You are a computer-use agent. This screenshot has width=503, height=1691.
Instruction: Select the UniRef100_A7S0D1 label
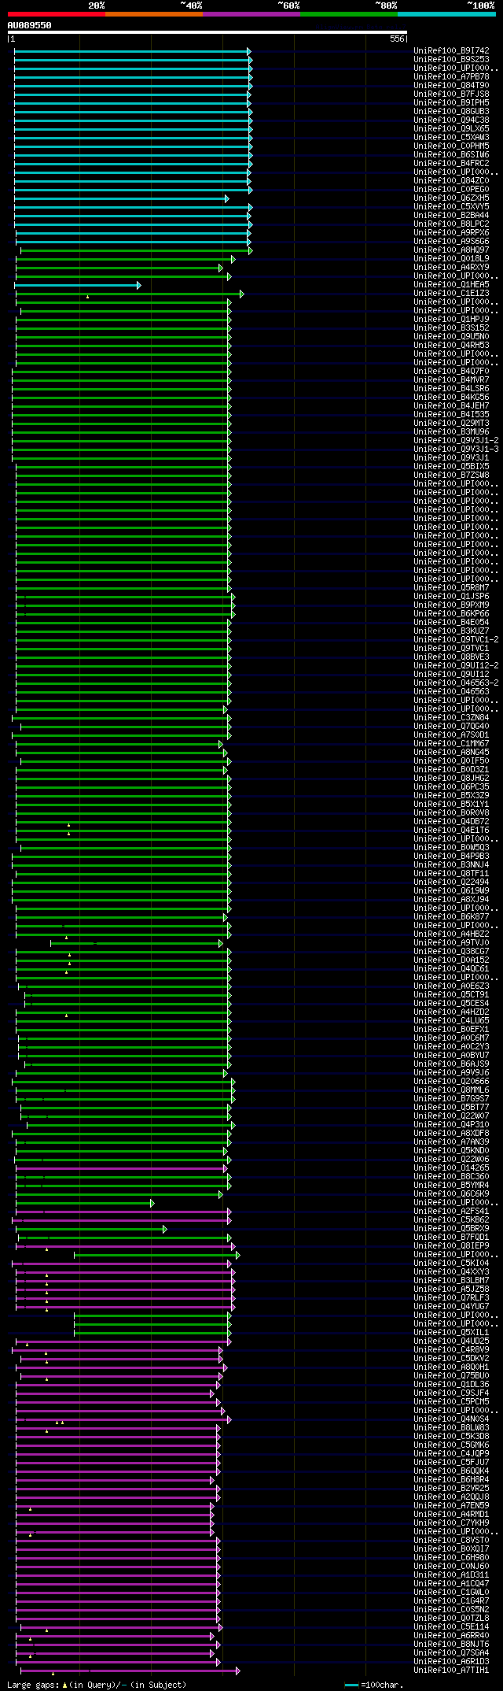point(451,734)
